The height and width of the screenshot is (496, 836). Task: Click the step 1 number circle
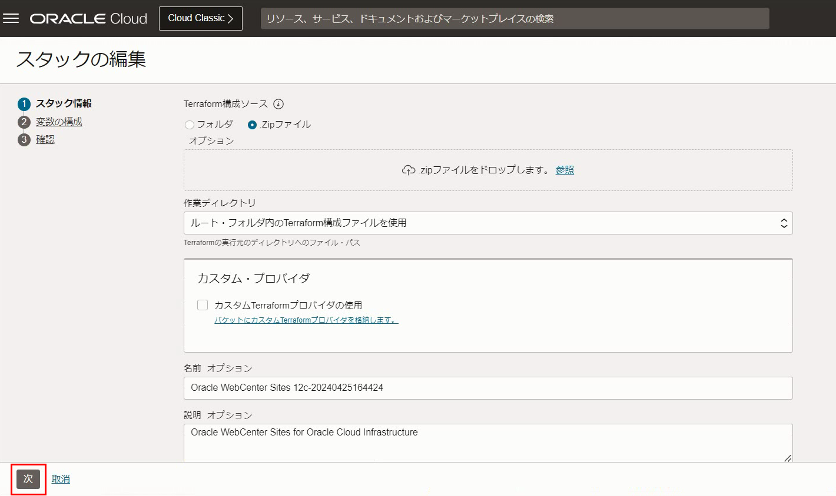24,104
